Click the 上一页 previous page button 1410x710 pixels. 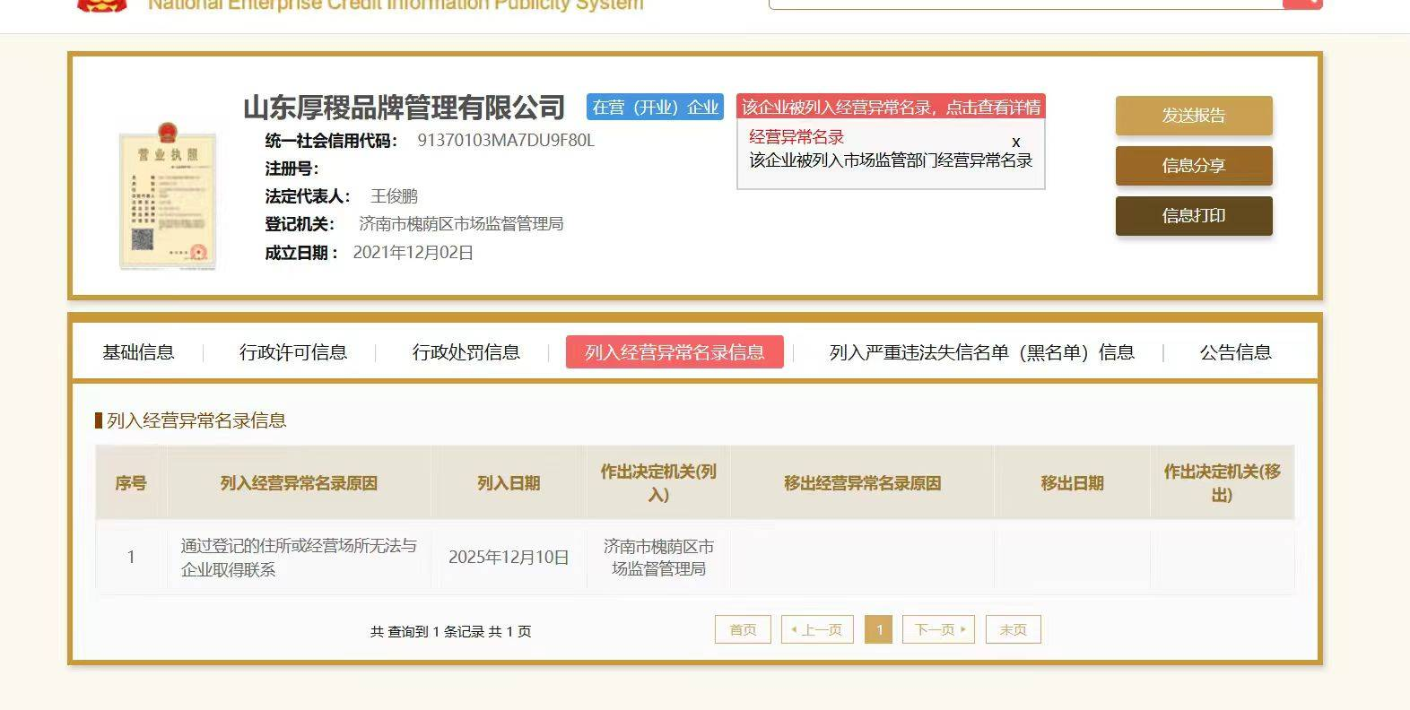click(x=817, y=629)
